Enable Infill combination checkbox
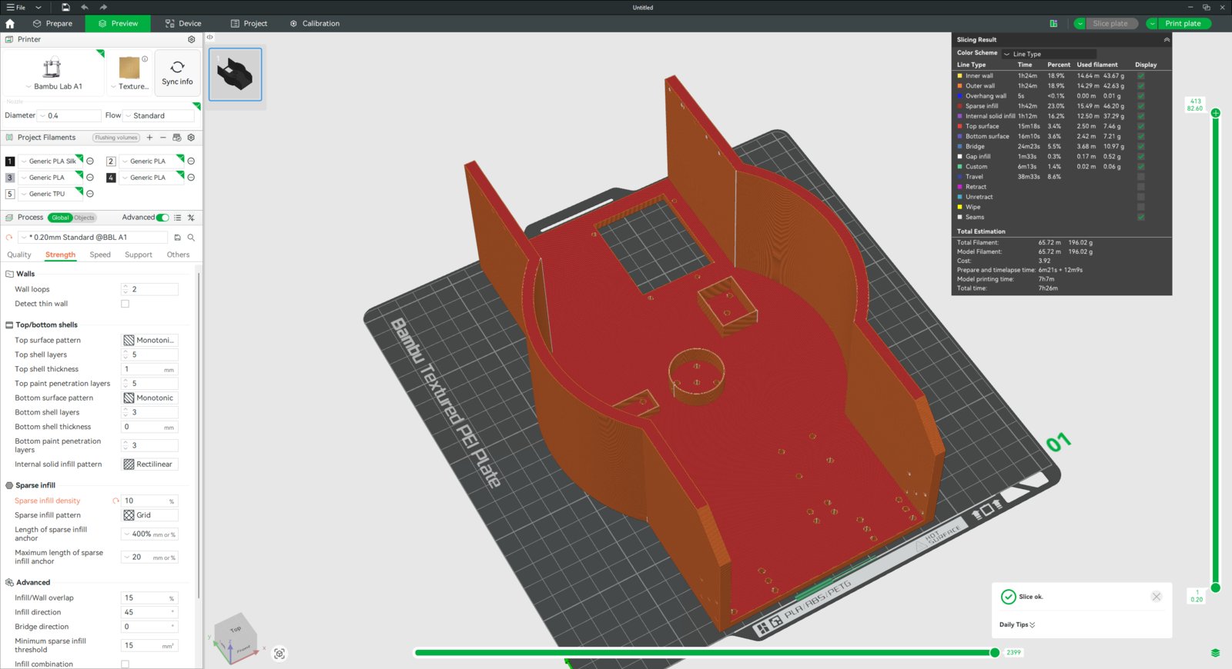The height and width of the screenshot is (669, 1232). pos(125,664)
